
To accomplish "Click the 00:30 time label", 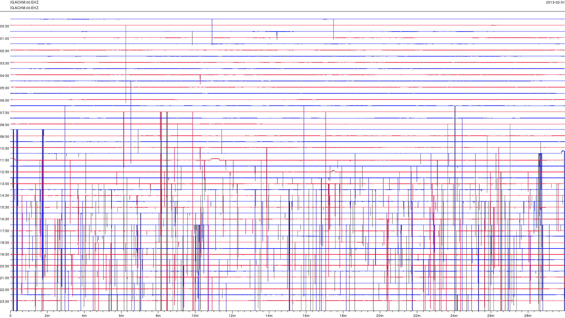I will point(5,26).
